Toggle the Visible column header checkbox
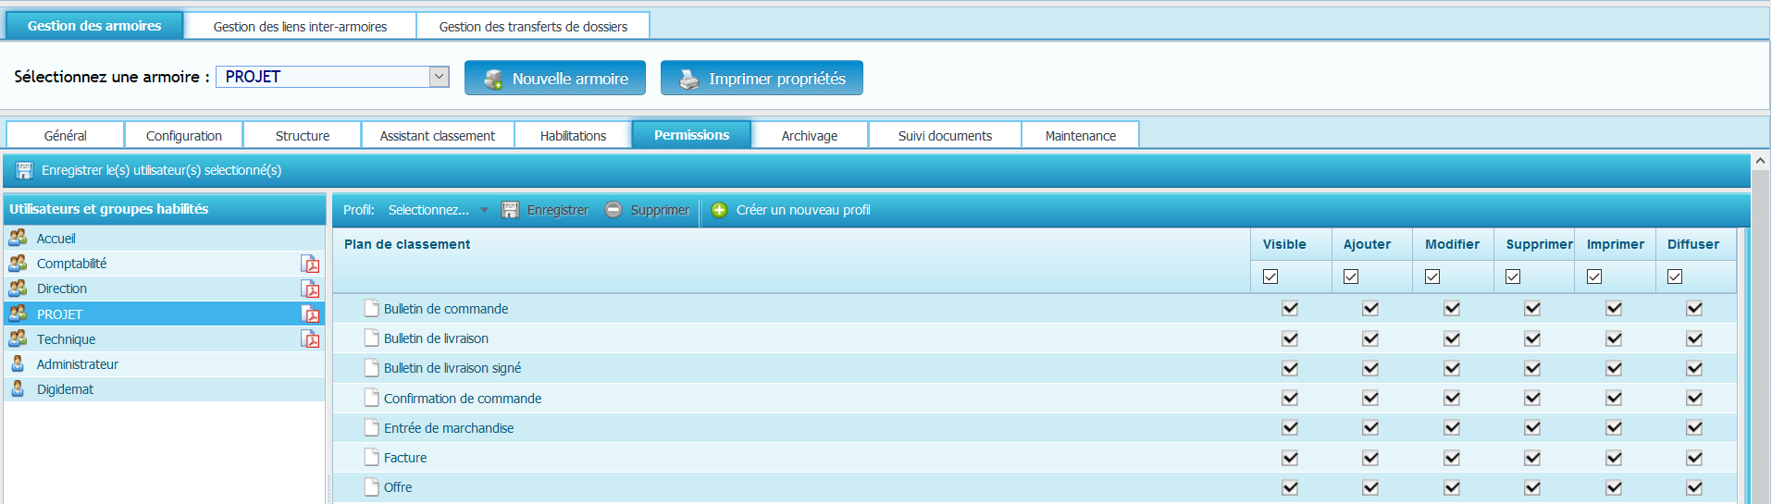1772x504 pixels. coord(1270,277)
